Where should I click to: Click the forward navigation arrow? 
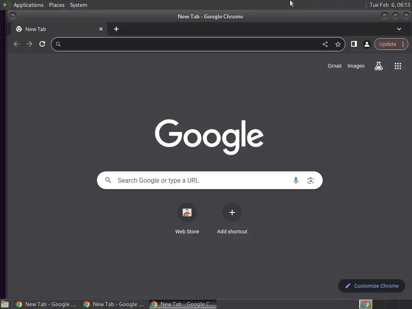click(29, 44)
